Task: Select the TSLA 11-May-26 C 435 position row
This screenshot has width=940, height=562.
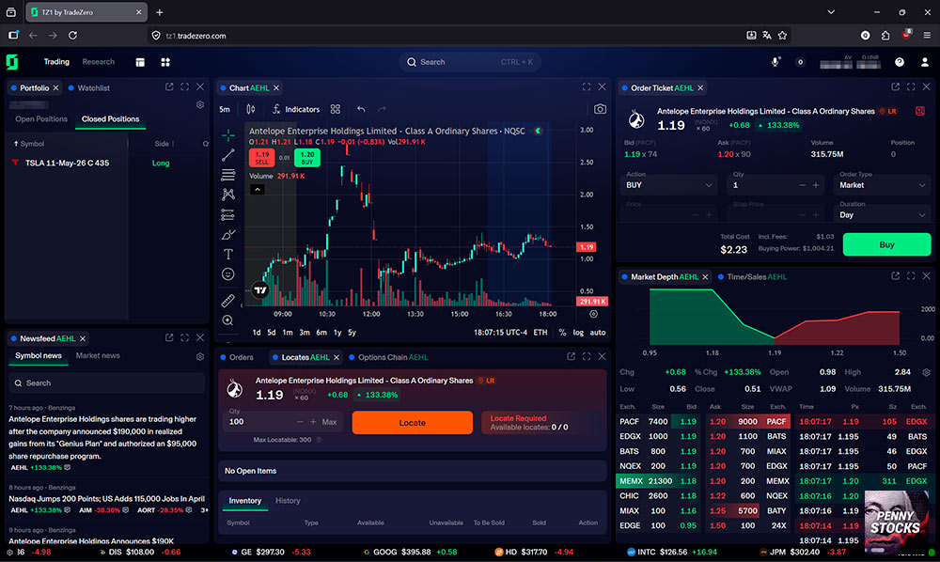Action: (107, 163)
